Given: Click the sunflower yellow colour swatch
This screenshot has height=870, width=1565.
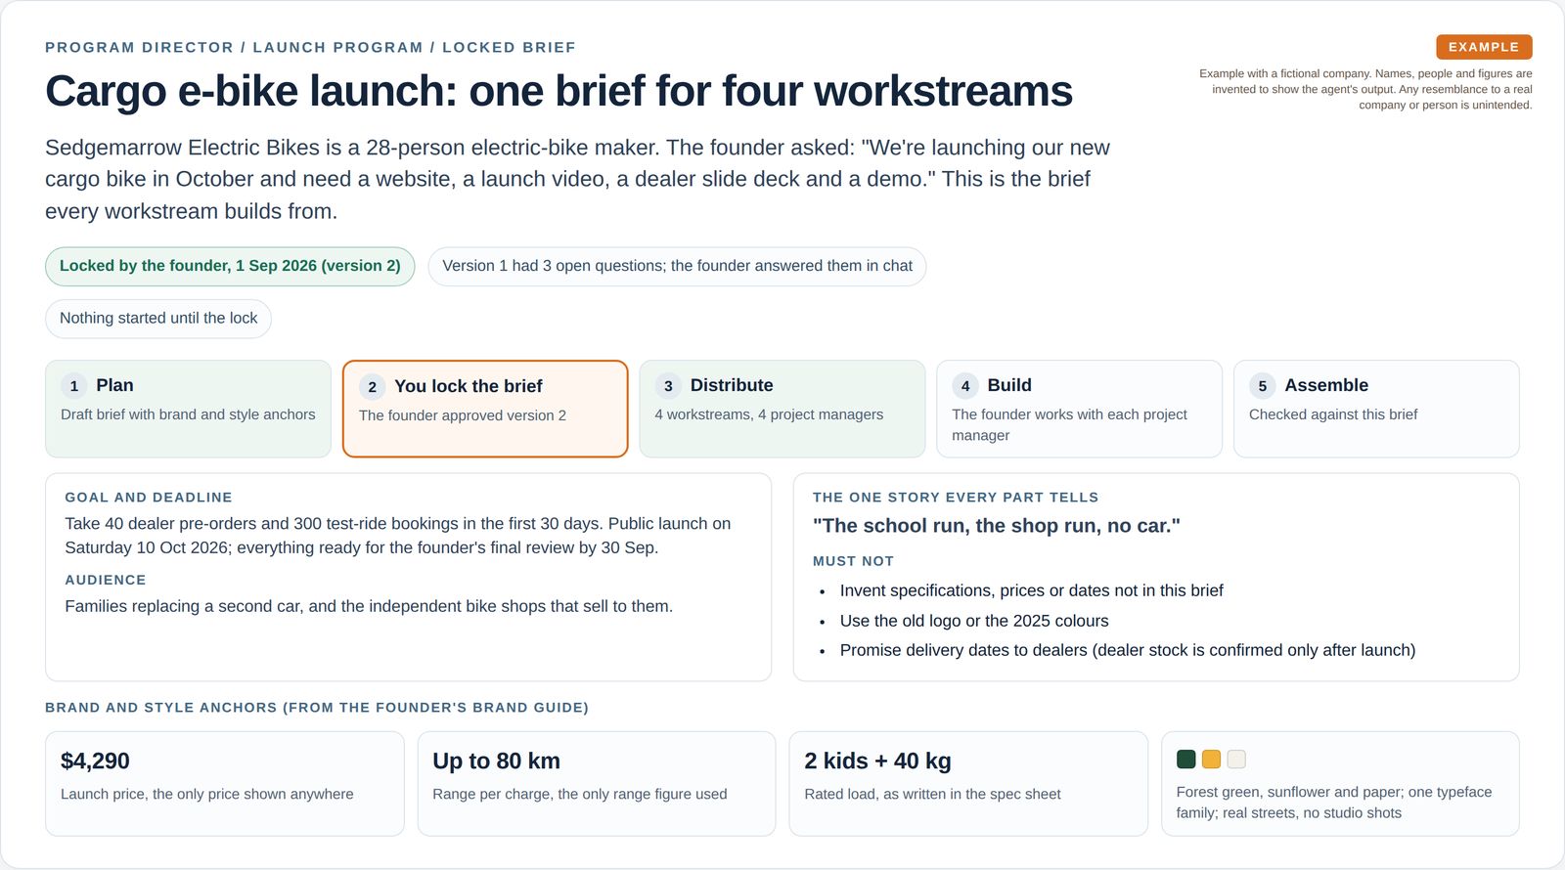Looking at the screenshot, I should (x=1211, y=760).
